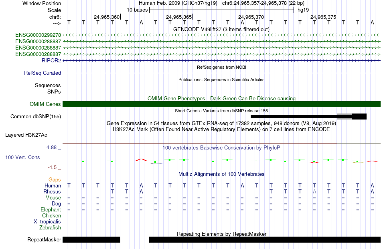Click the OMIM Genes track label

(45, 104)
